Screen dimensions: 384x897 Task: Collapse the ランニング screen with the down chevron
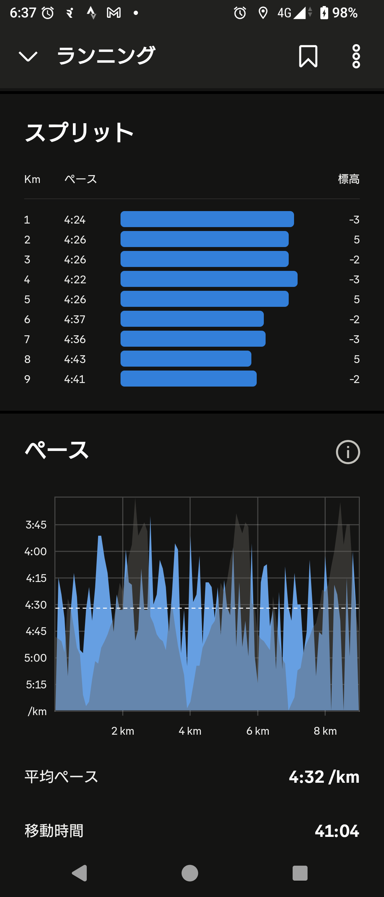pyautogui.click(x=28, y=56)
